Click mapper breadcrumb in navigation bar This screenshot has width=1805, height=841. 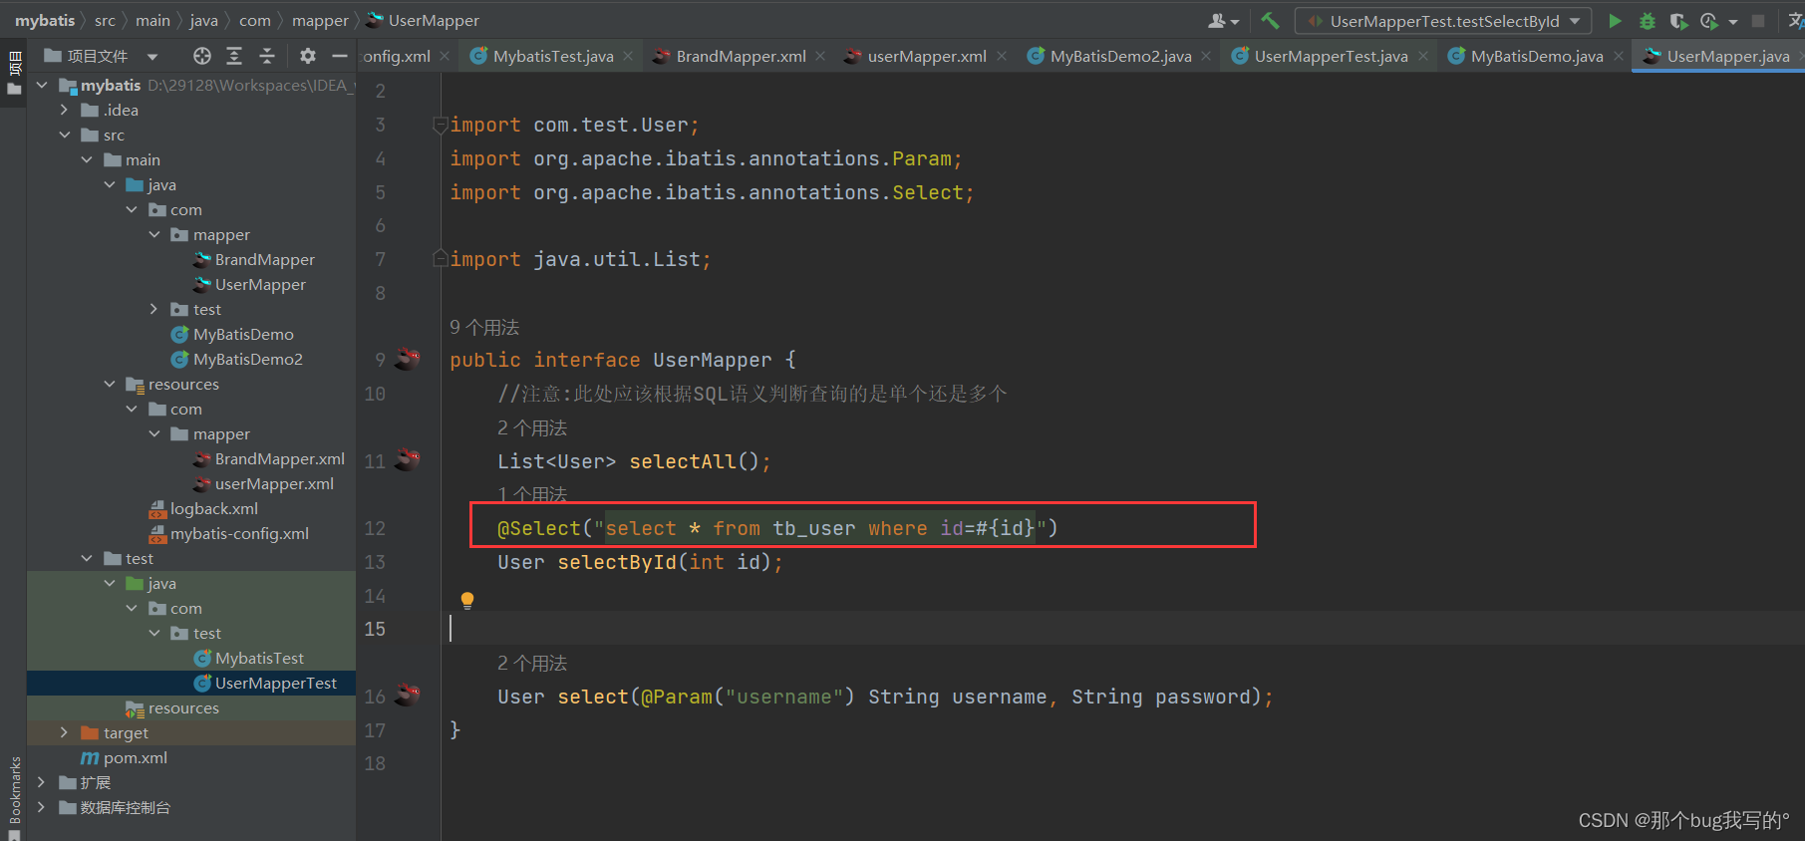(320, 20)
